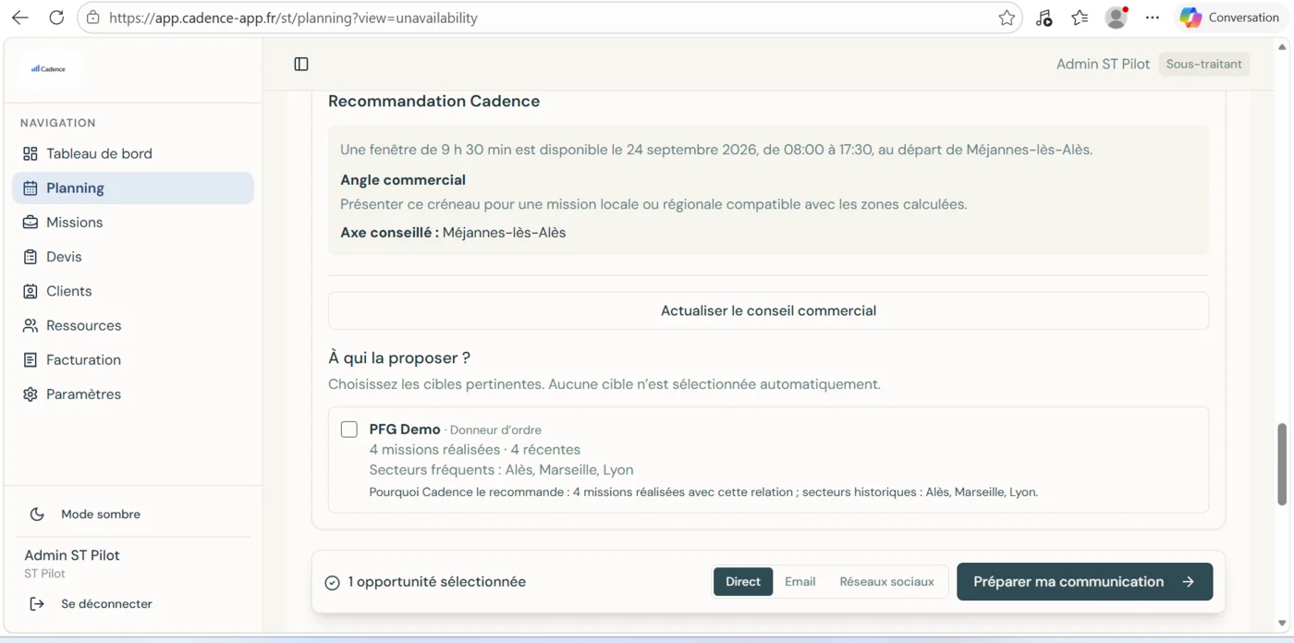Tick the PFG Demo checkbox
1294x643 pixels.
[x=349, y=430]
